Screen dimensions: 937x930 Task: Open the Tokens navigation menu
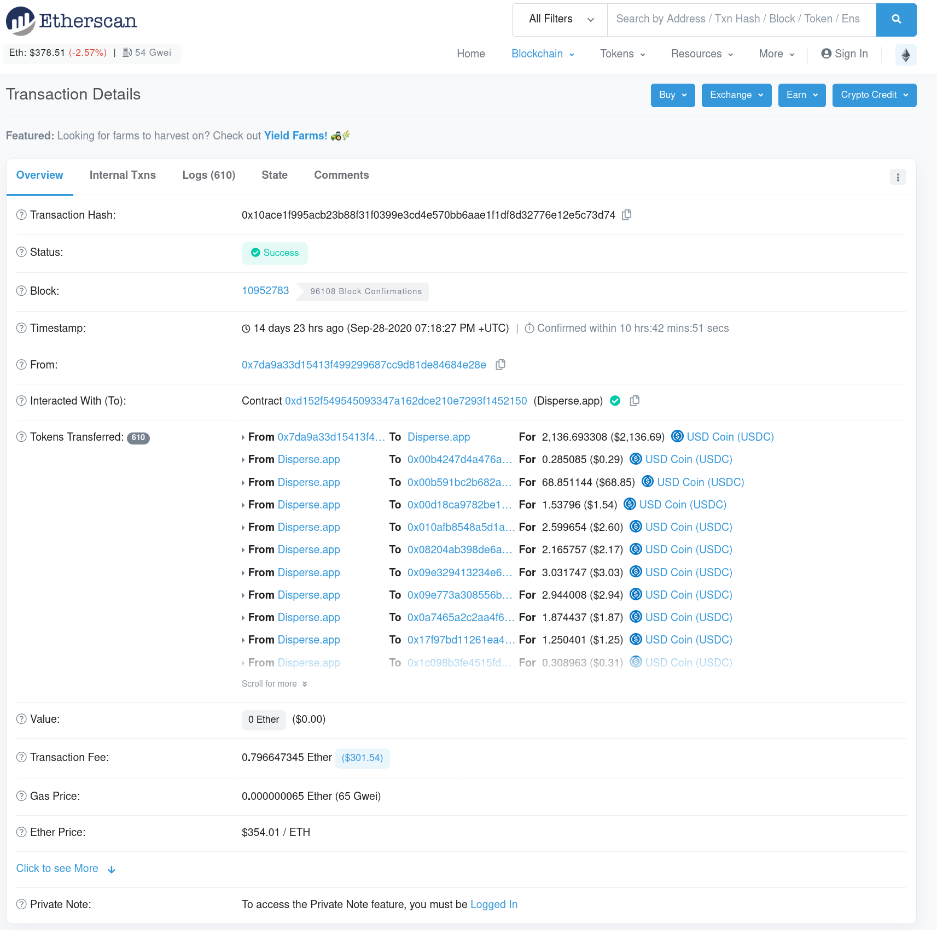[x=622, y=54]
